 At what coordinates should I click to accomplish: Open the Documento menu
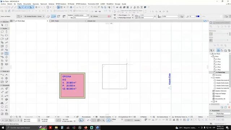[x=27, y=4]
